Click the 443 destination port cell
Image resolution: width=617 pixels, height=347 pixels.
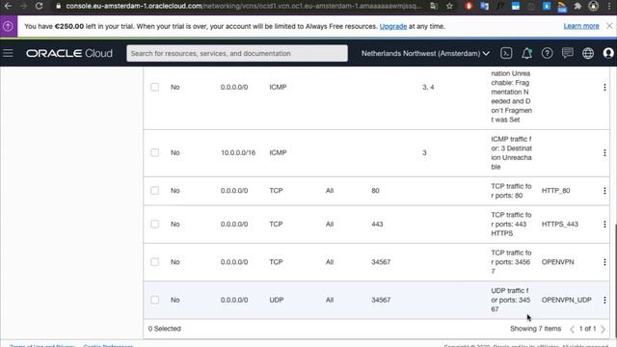coord(377,225)
